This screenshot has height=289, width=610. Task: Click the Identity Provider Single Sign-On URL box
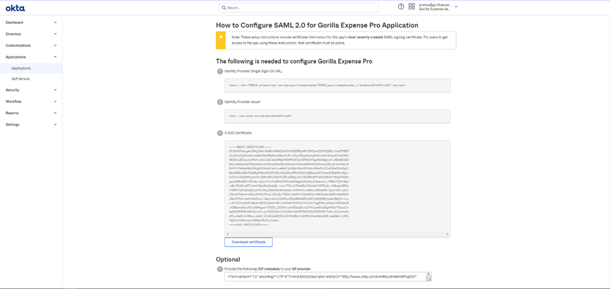point(337,85)
